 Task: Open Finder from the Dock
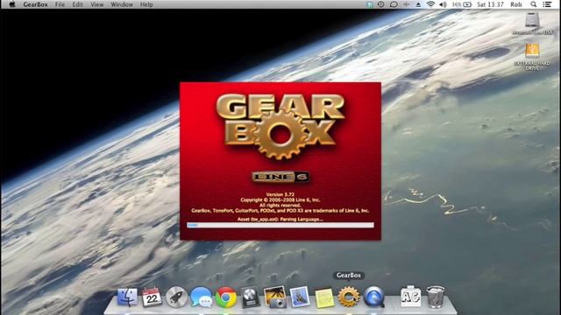[x=127, y=297]
